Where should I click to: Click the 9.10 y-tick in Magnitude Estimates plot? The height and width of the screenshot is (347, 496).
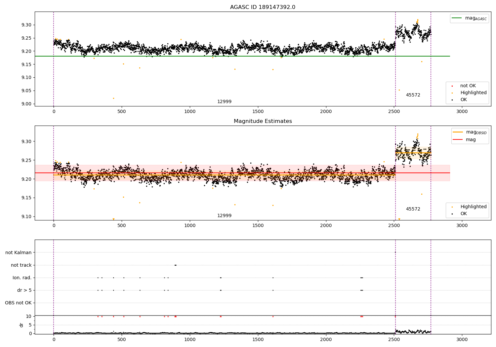tap(26, 217)
